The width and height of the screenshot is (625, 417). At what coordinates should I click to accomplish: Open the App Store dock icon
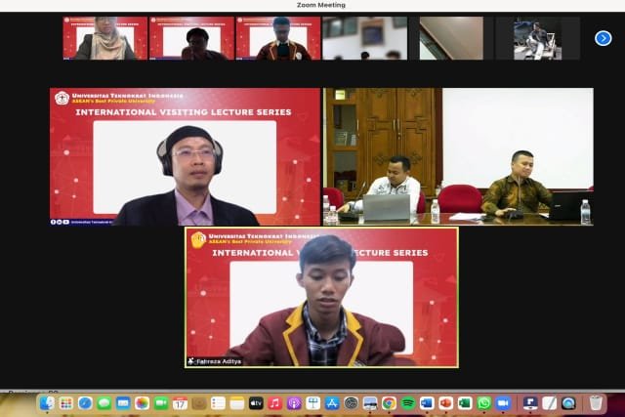click(x=332, y=403)
